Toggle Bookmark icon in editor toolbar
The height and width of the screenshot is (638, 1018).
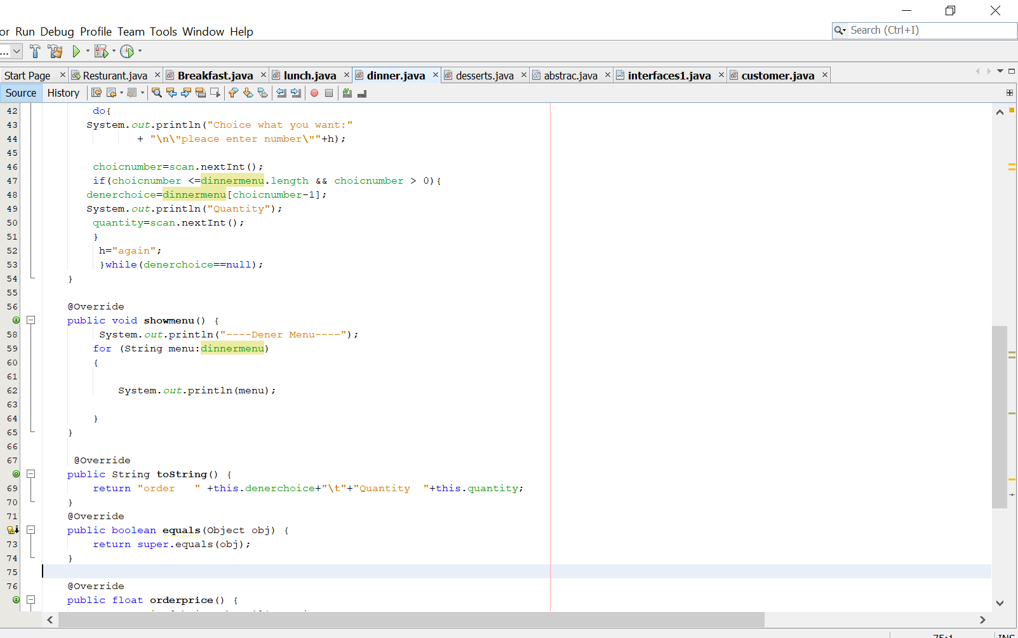[x=263, y=93]
